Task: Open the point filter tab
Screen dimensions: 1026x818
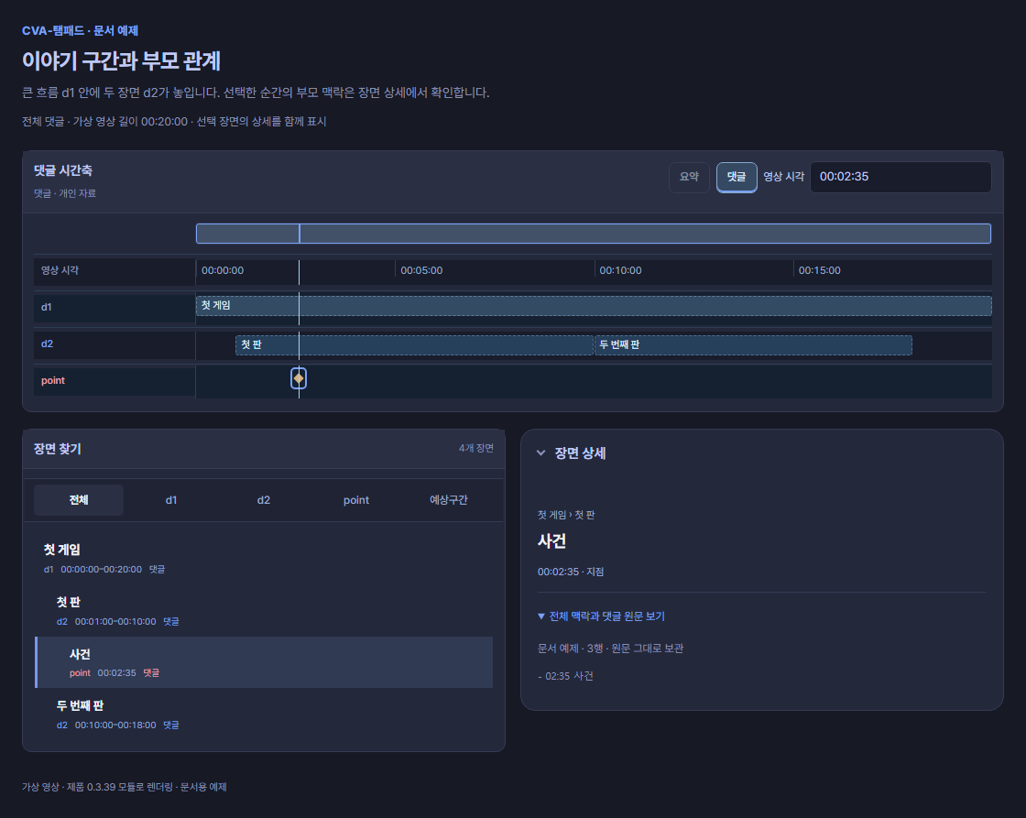Action: point(356,500)
